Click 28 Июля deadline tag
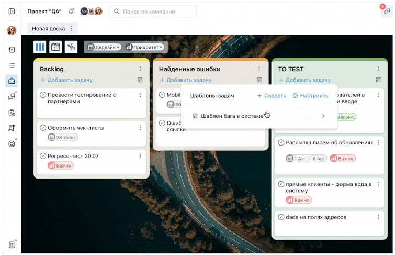The width and height of the screenshot is (396, 256). 63,137
